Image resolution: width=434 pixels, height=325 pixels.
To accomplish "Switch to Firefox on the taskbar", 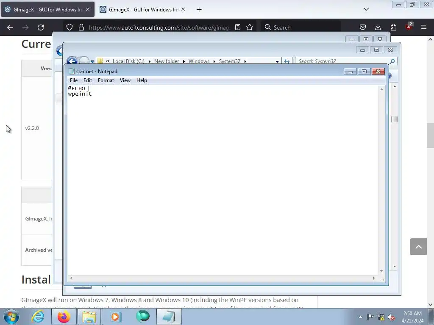I will 64,317.
